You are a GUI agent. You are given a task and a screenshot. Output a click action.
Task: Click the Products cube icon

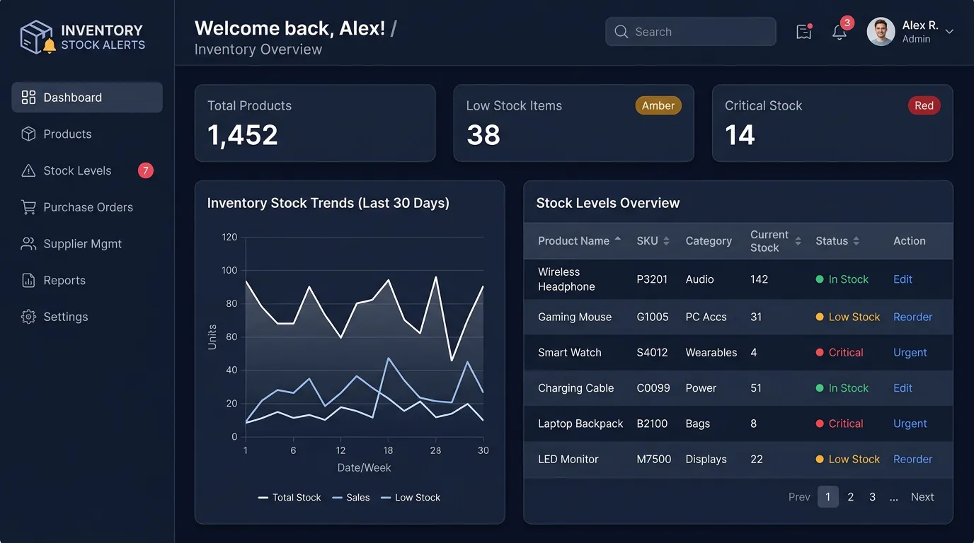[x=28, y=134]
